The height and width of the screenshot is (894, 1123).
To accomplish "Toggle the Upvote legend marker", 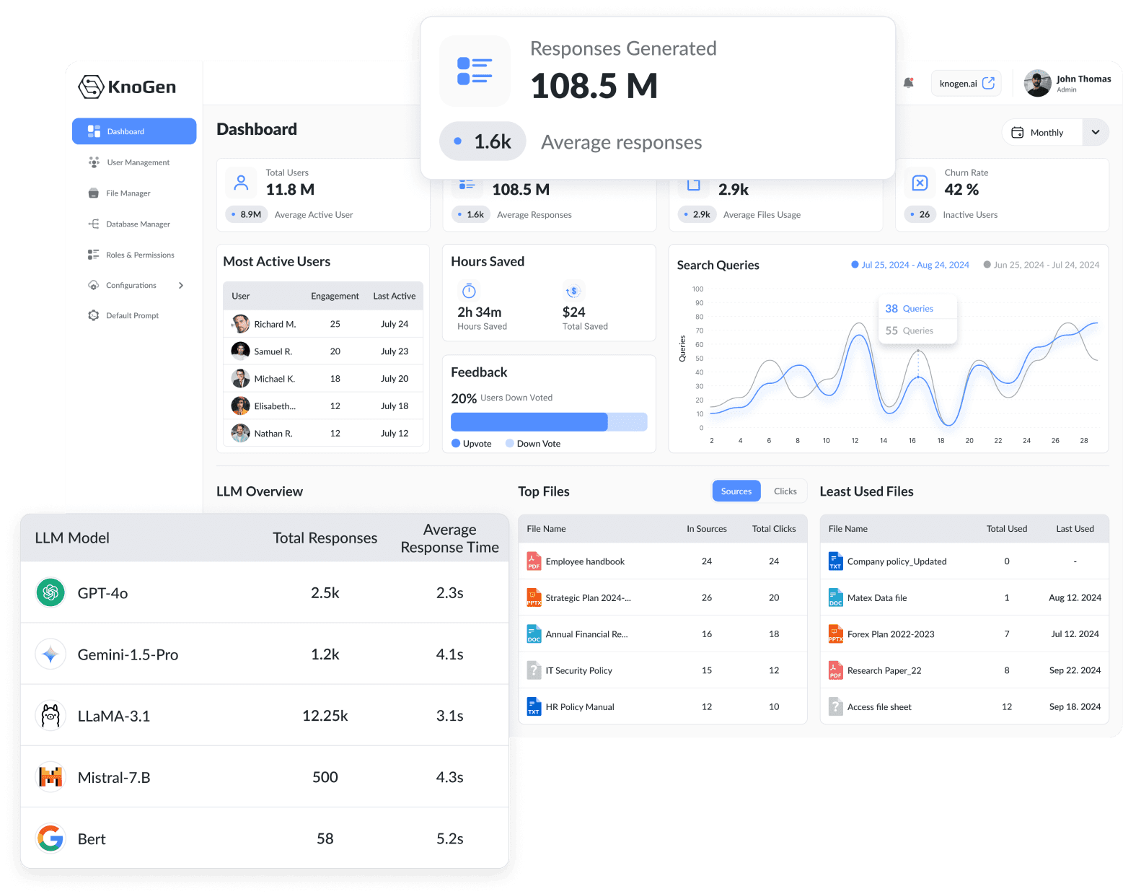I will 456,444.
